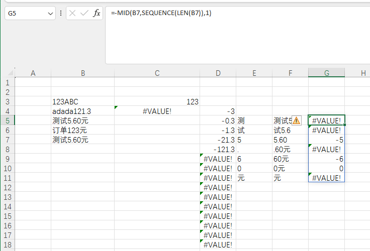The height and width of the screenshot is (251, 370).
Task: Select cell E10 containing 0
Action: pos(254,169)
